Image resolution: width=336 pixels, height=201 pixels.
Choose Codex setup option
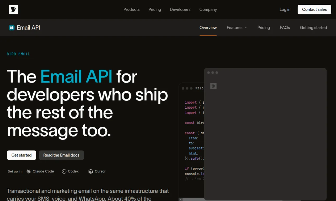click(70, 171)
